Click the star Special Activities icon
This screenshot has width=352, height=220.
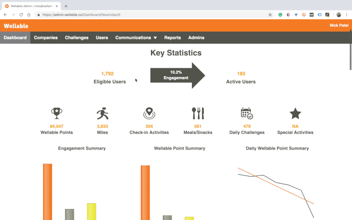coord(295,114)
